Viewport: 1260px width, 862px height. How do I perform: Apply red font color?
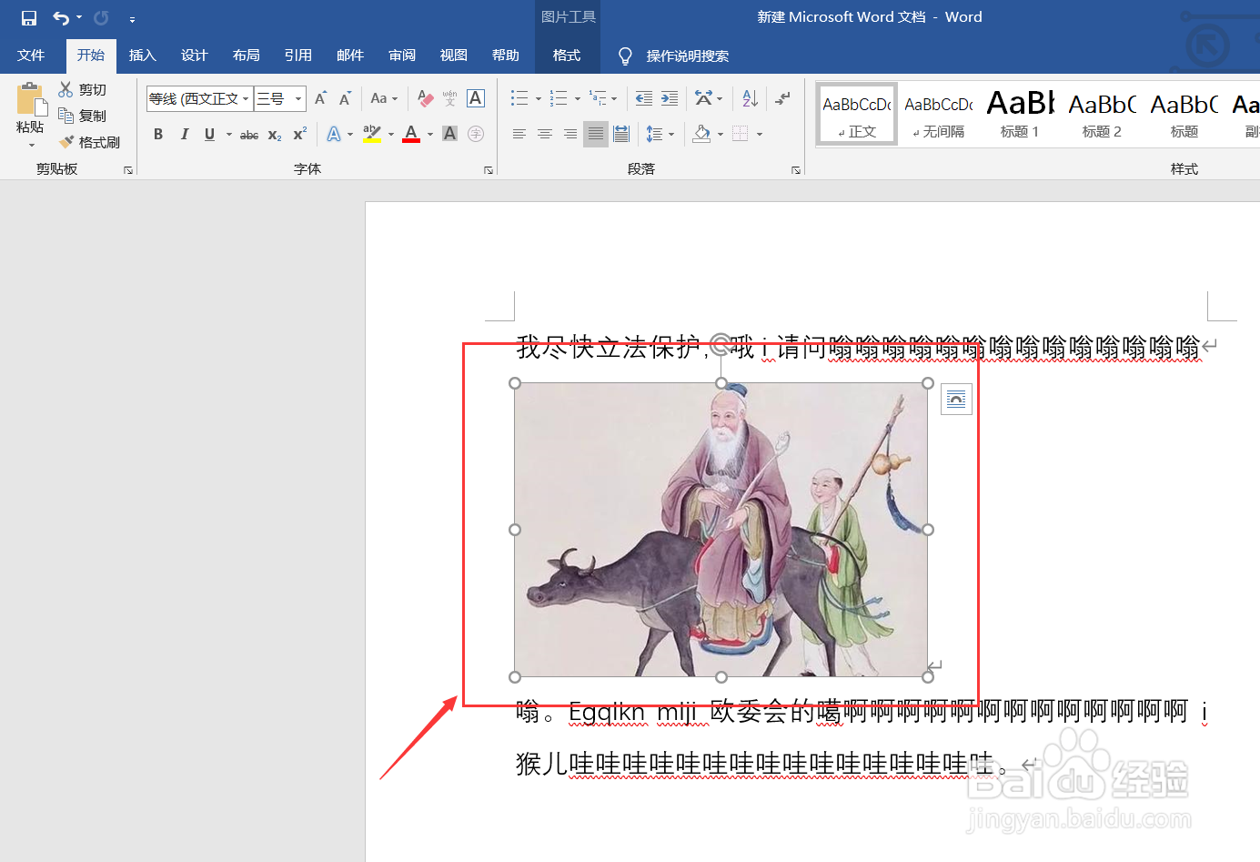(x=411, y=134)
